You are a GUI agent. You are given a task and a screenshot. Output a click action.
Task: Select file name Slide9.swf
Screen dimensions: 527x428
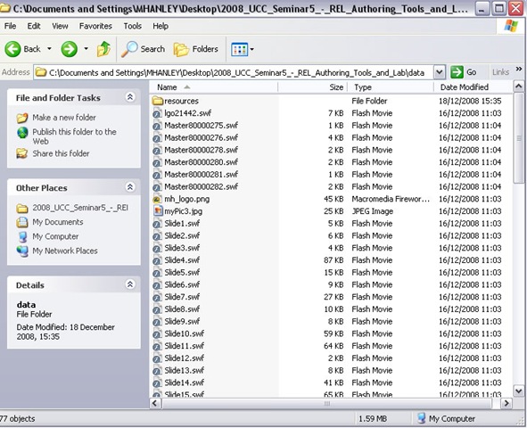182,322
